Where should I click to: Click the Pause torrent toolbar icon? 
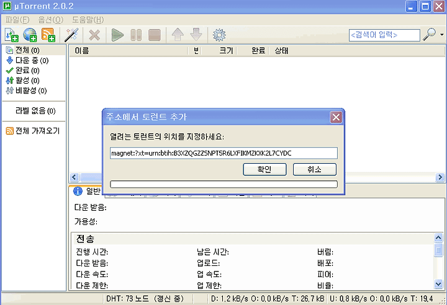[x=136, y=35]
